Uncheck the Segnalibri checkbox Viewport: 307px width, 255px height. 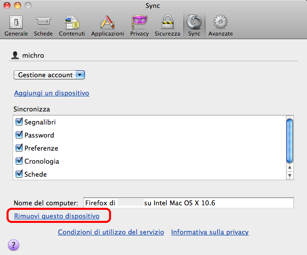19,122
